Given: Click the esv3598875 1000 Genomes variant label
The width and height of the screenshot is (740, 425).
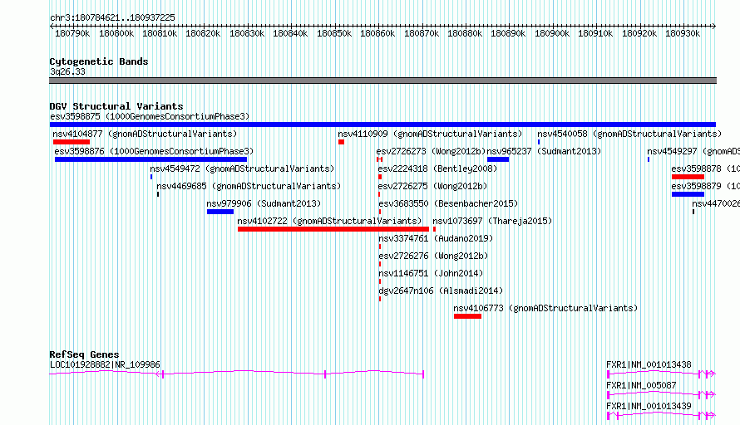Looking at the screenshot, I should pos(150,116).
